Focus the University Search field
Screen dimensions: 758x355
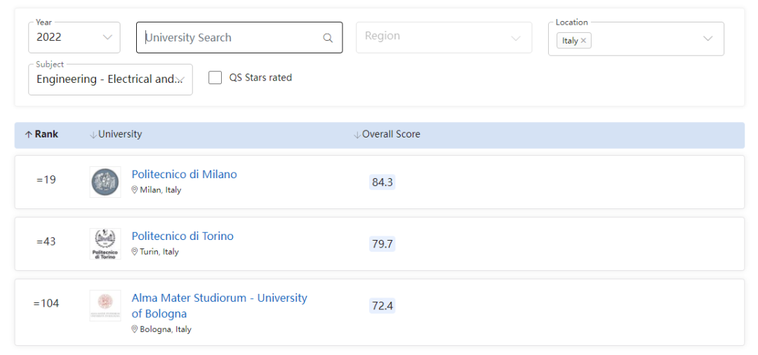[239, 38]
